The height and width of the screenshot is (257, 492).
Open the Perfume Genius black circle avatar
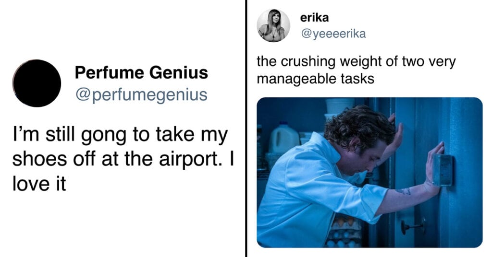37,83
